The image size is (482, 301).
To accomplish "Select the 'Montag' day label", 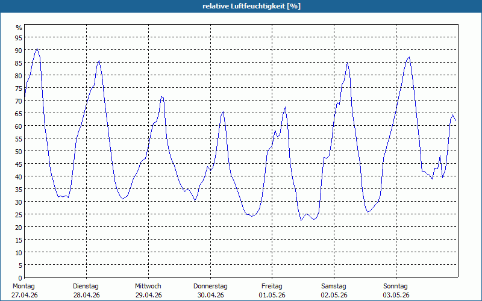I will pos(23,286).
